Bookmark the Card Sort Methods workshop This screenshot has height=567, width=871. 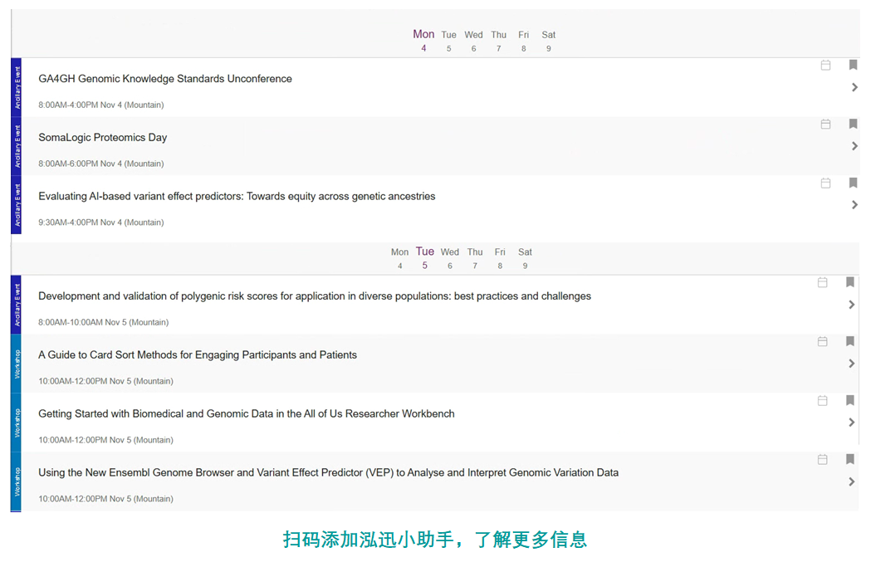pos(850,342)
